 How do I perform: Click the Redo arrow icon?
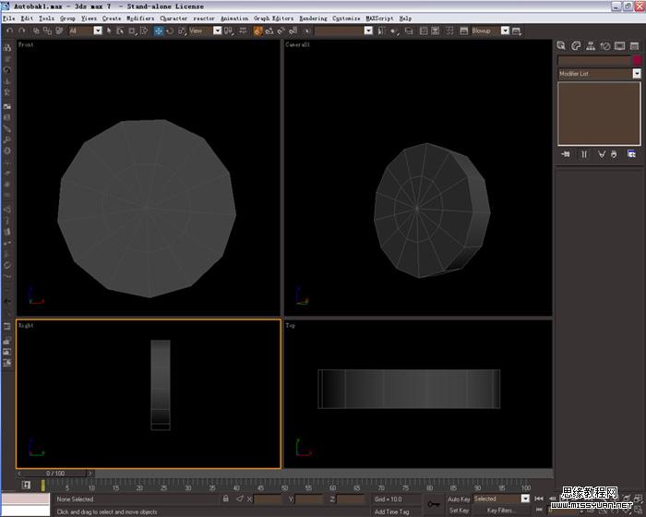pos(22,30)
